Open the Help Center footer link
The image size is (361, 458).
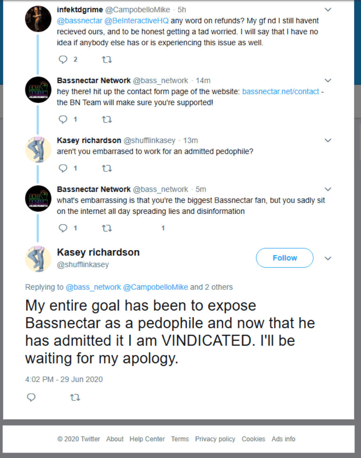point(147,439)
